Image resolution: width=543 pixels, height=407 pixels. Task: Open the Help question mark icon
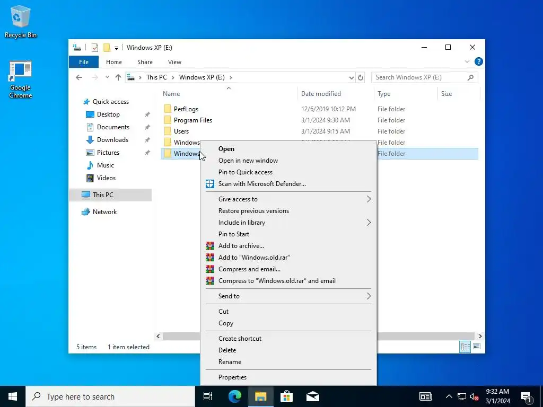(479, 61)
